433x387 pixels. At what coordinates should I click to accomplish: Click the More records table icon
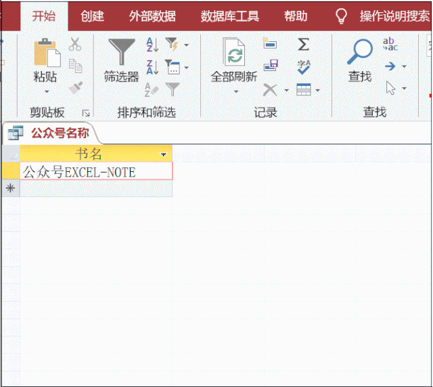pyautogui.click(x=304, y=89)
